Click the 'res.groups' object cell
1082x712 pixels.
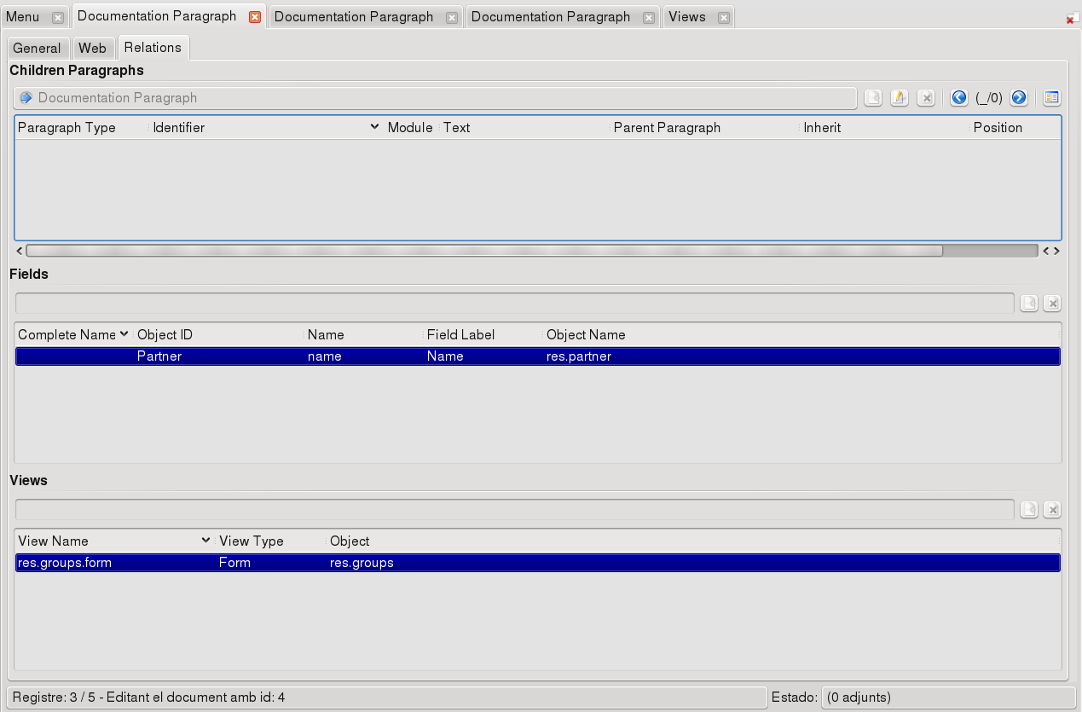click(x=362, y=563)
